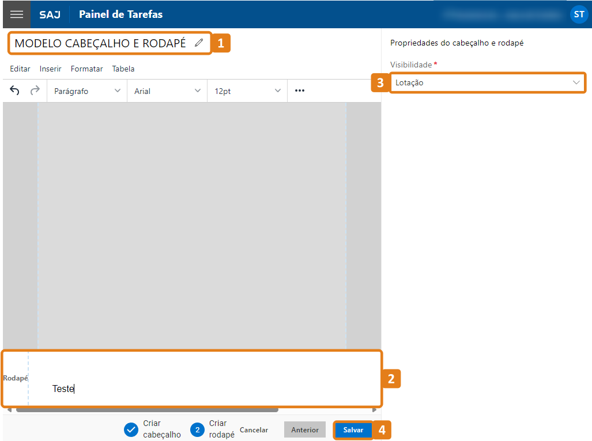Open the hamburger navigation menu
This screenshot has width=592, height=441.
(x=17, y=14)
